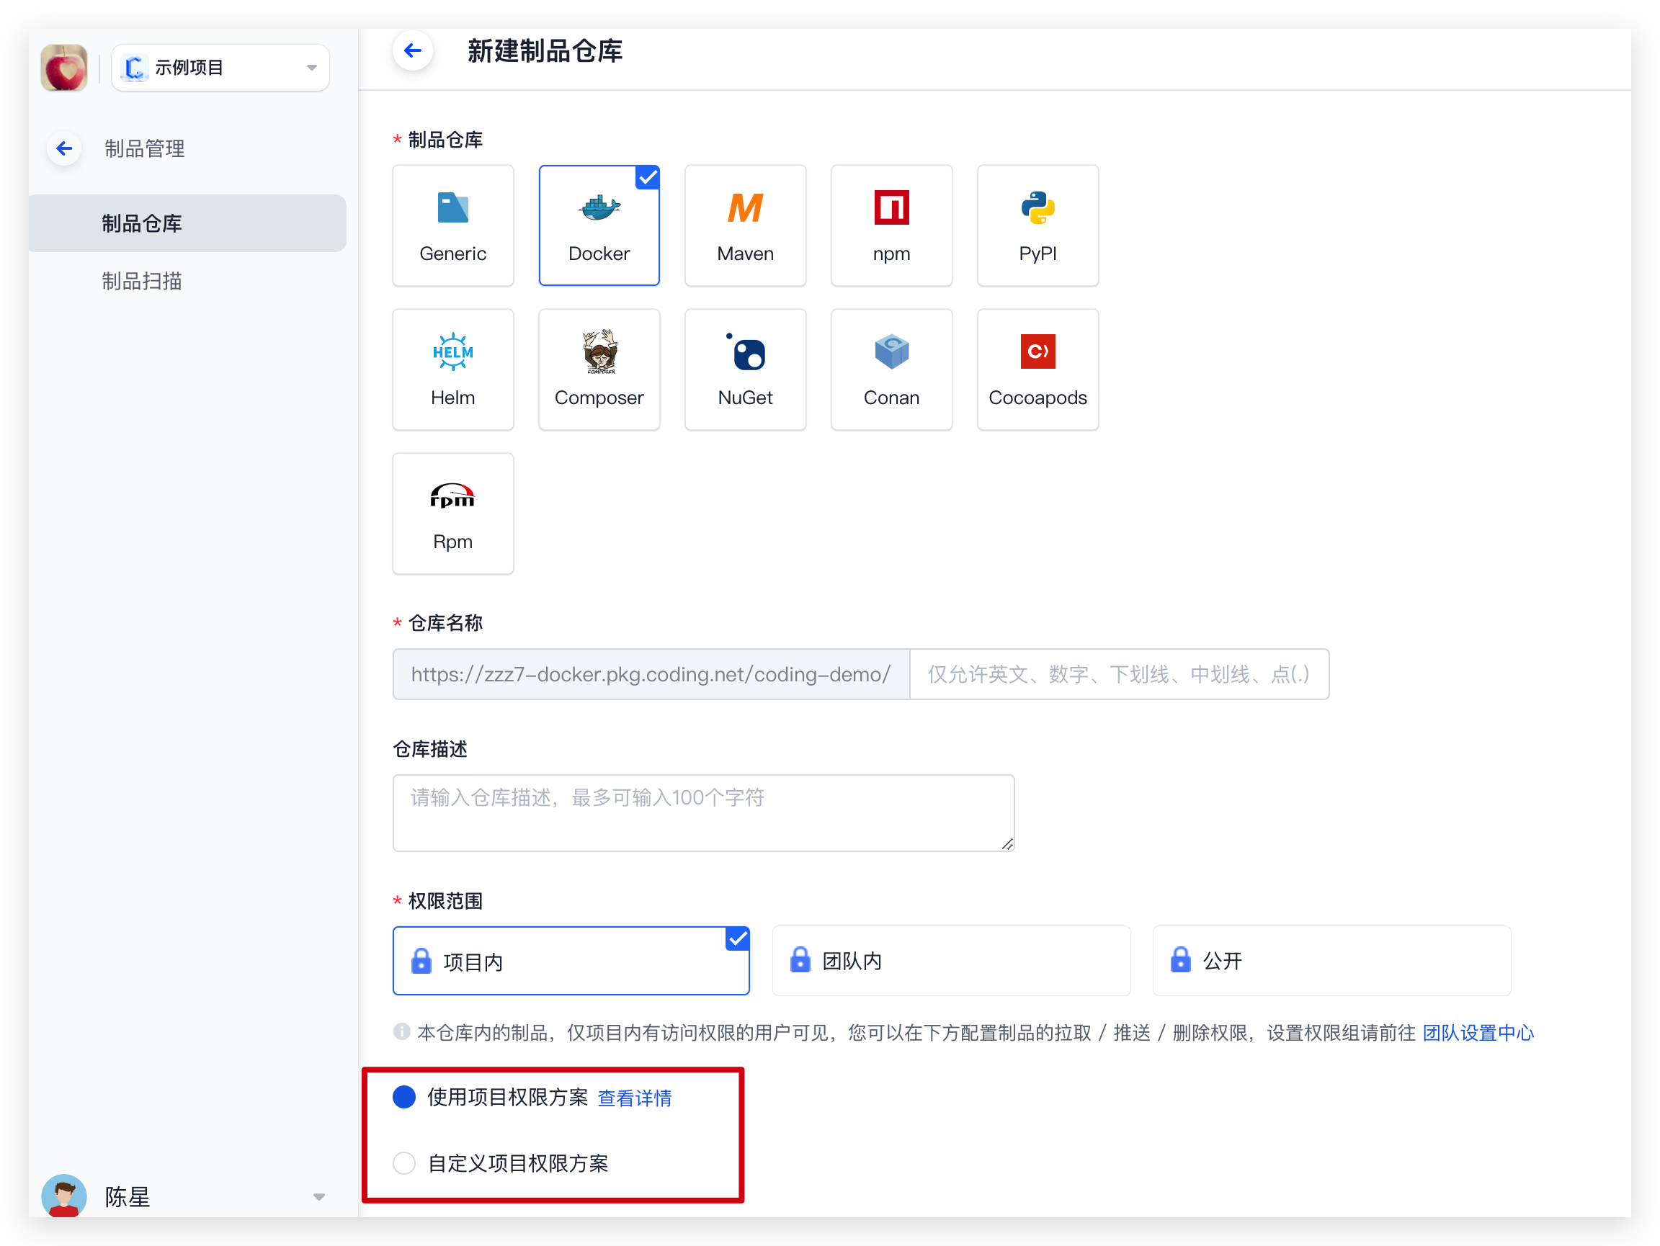Choose the 团队内 permission scope
The width and height of the screenshot is (1660, 1246).
point(951,961)
